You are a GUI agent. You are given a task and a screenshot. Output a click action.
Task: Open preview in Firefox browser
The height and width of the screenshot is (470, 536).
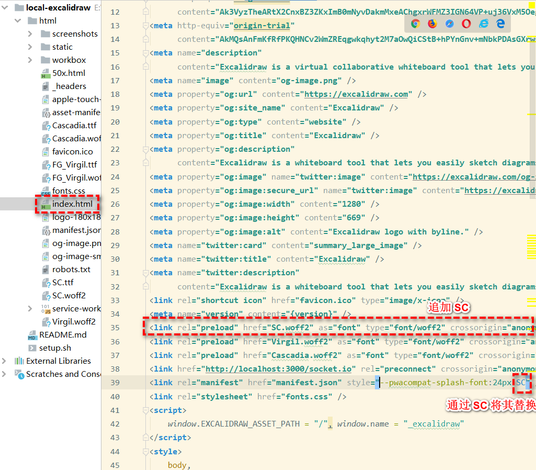432,24
